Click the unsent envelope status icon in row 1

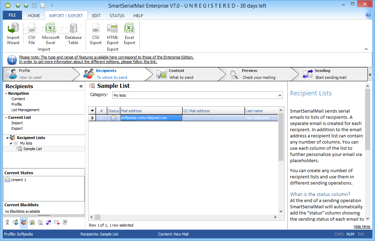(114, 118)
